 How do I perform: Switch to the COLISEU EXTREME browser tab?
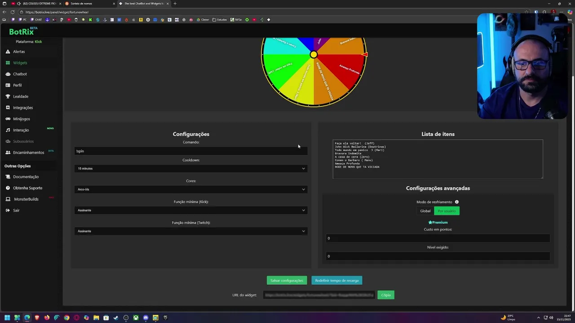37,4
